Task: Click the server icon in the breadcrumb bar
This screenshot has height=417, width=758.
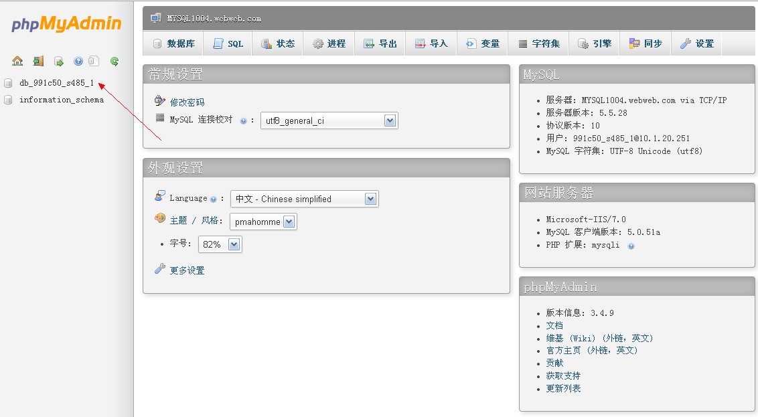Action: pos(155,18)
